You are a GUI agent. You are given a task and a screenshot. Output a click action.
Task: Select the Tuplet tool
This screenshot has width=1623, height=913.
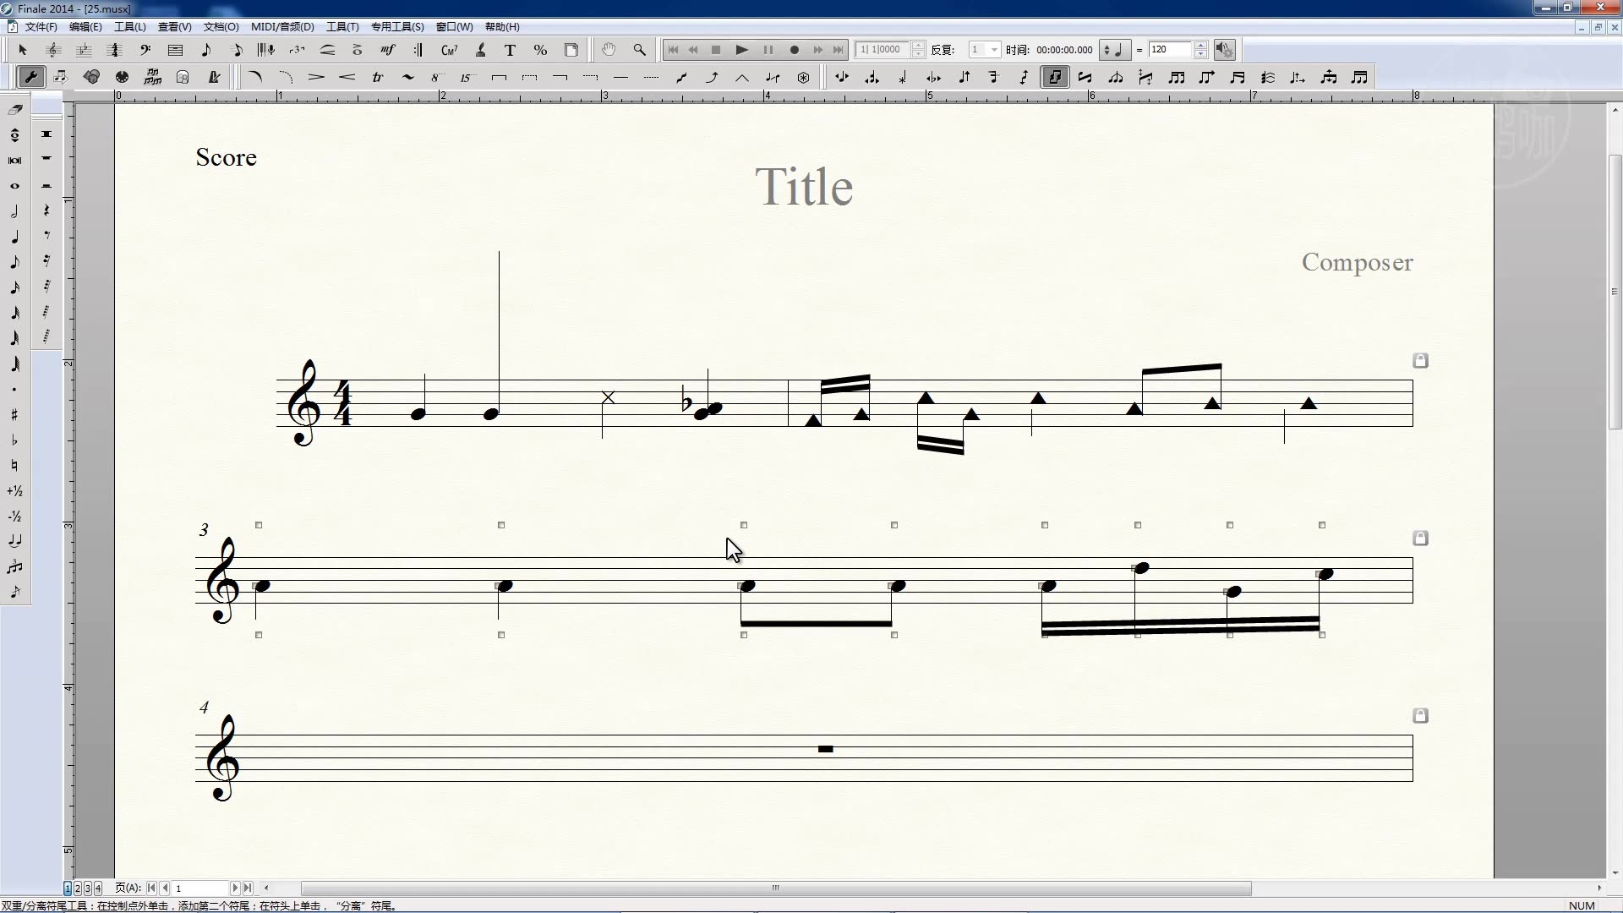297,50
